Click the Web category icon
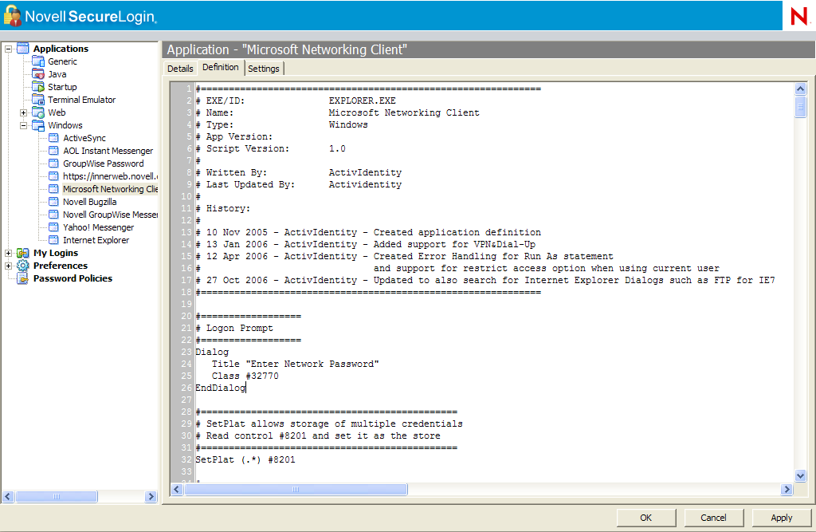The width and height of the screenshot is (816, 532). tap(38, 112)
